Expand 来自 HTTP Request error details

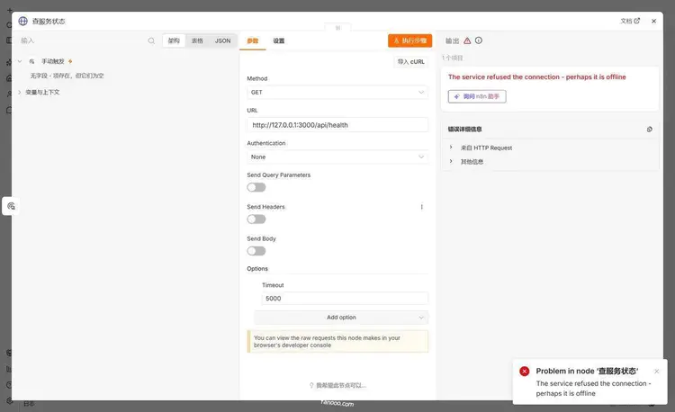click(451, 148)
